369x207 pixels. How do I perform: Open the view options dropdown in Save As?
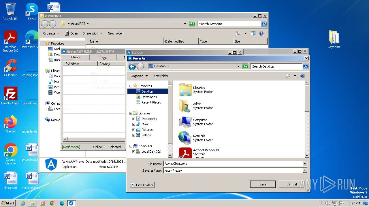coord(295,76)
